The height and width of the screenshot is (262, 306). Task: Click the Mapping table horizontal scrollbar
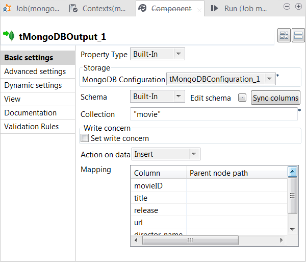click(190, 240)
